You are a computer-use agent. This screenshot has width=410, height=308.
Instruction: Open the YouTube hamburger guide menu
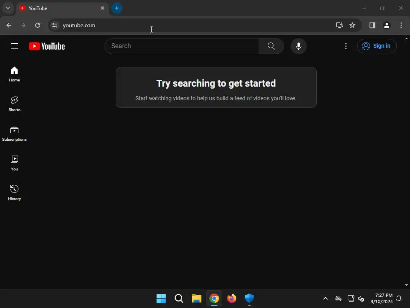click(x=14, y=46)
